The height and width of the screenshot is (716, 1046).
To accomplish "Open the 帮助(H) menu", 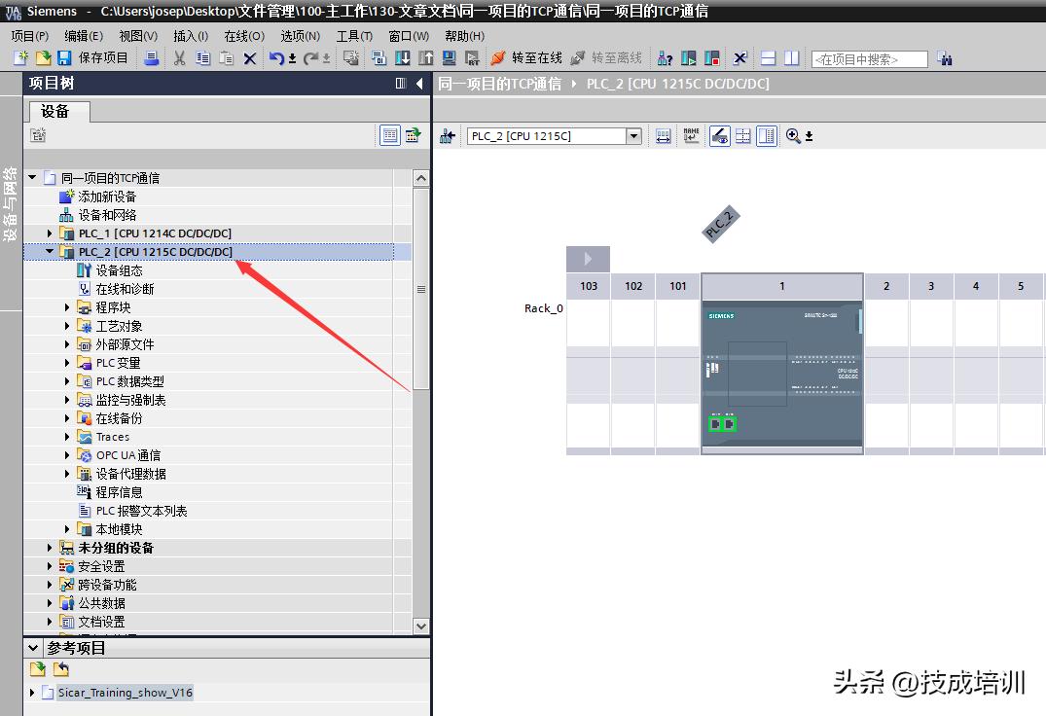I will pyautogui.click(x=464, y=36).
